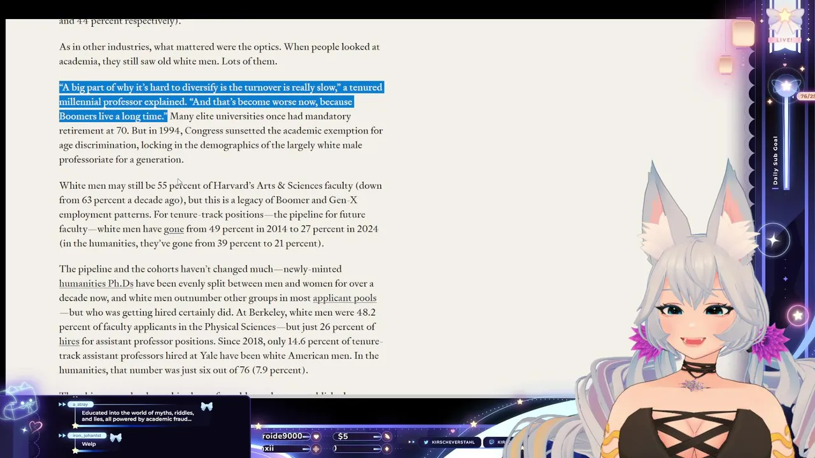This screenshot has height=458, width=815.
Task: Click the highlighted quote "A big part of why"
Action: [x=221, y=102]
